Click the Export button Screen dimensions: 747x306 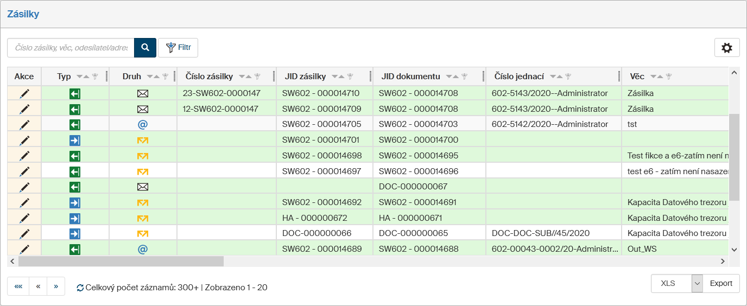pos(721,283)
